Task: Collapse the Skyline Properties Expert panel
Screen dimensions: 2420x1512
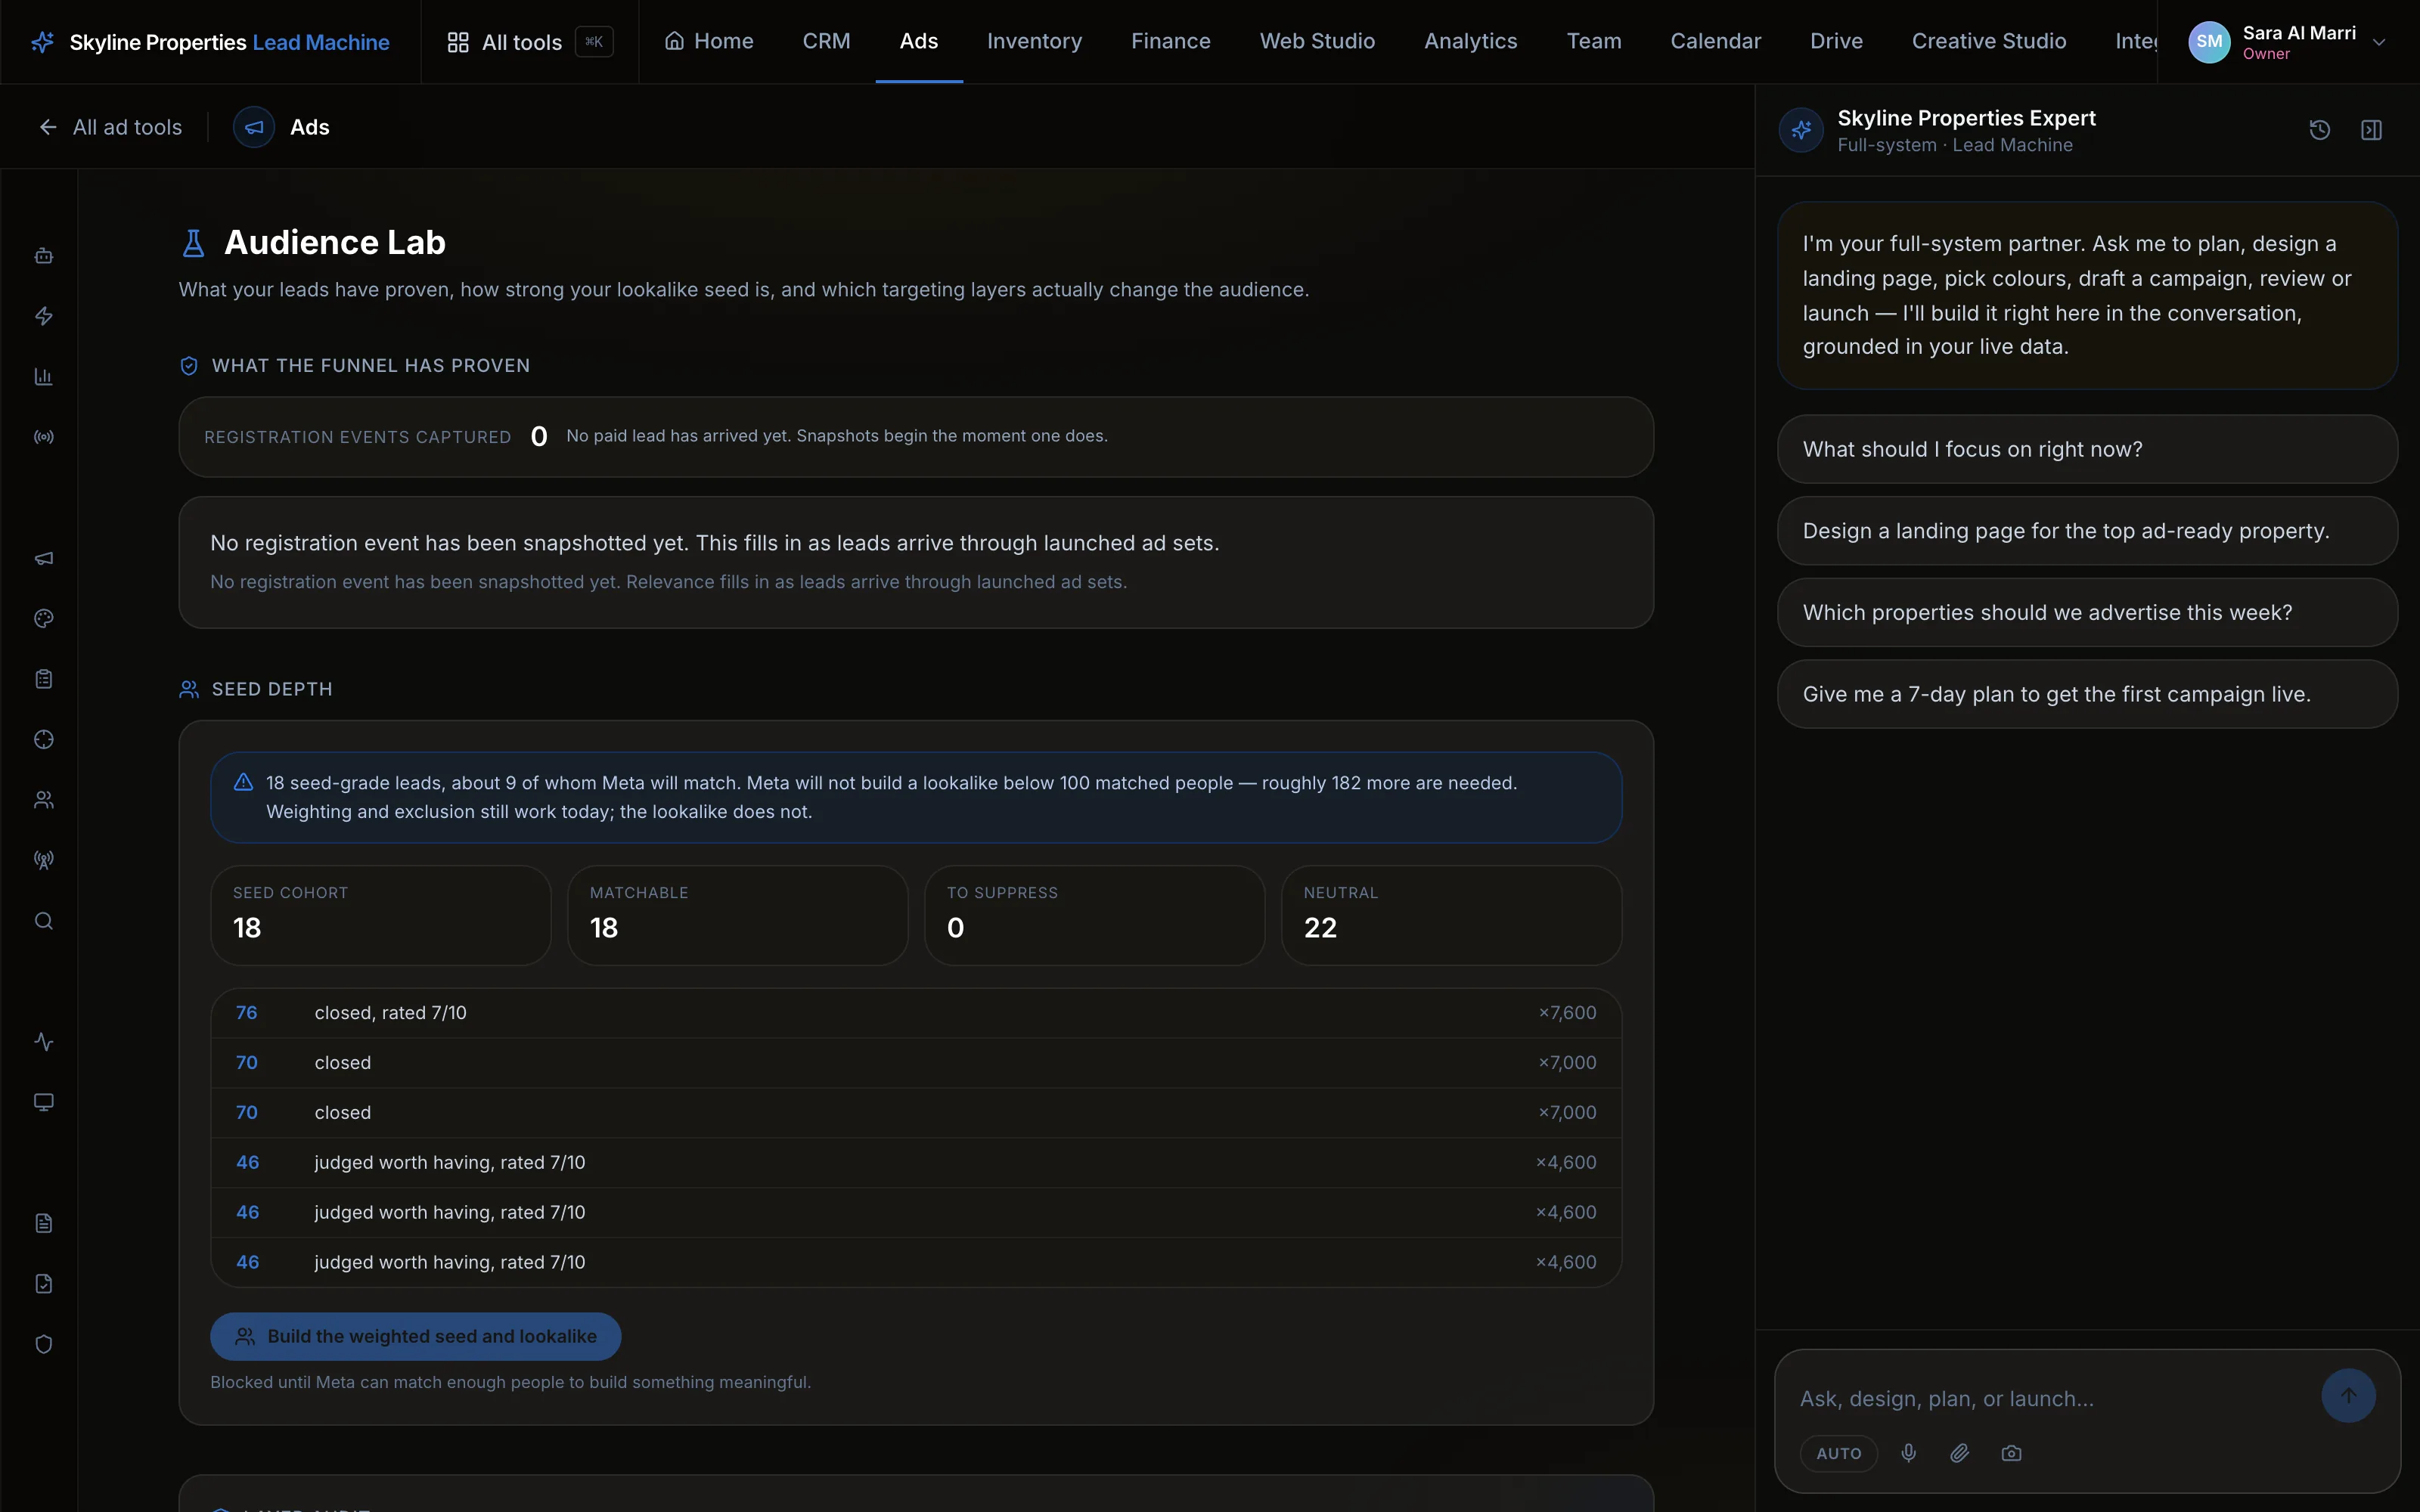Action: (2371, 130)
